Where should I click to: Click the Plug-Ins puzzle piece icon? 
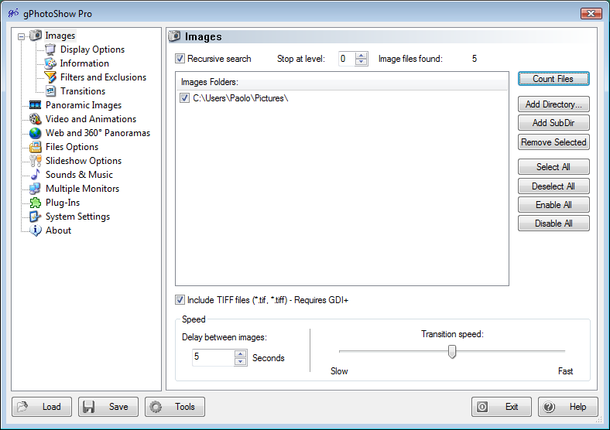pyautogui.click(x=35, y=203)
